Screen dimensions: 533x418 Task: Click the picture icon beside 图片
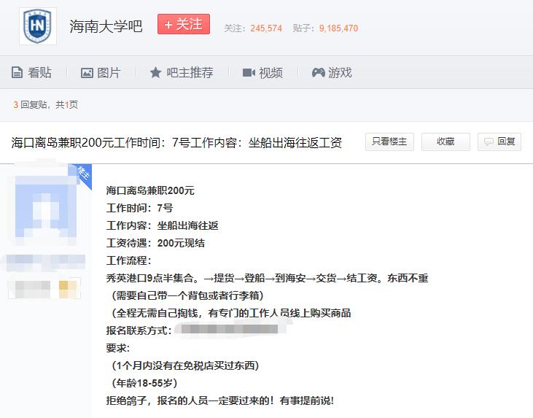pos(87,73)
